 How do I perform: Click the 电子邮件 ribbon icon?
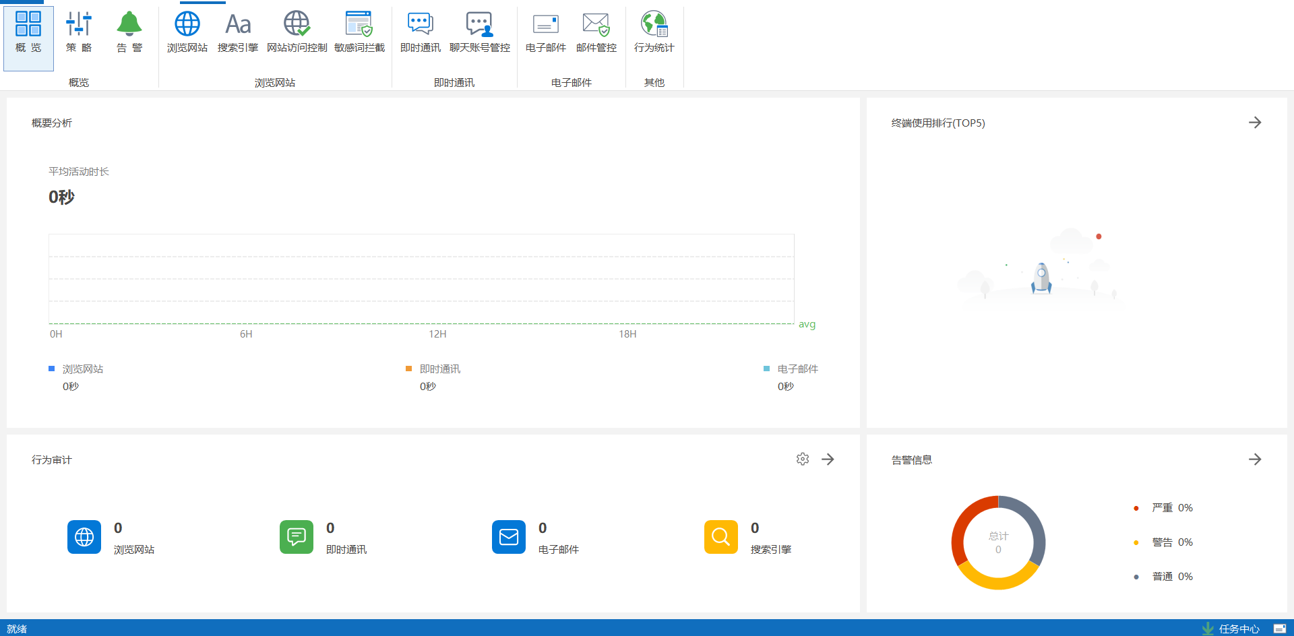click(546, 32)
